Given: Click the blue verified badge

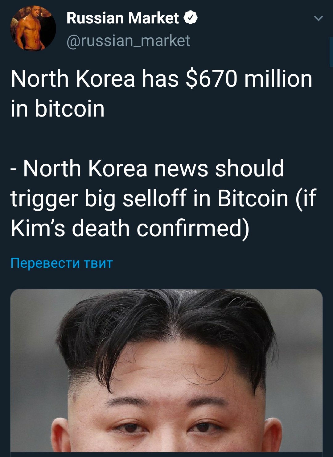Looking at the screenshot, I should (191, 18).
